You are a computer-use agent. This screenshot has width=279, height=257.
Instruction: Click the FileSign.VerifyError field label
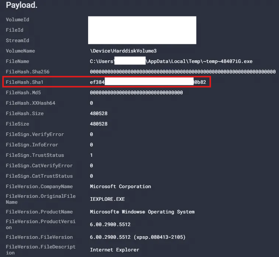(35, 134)
